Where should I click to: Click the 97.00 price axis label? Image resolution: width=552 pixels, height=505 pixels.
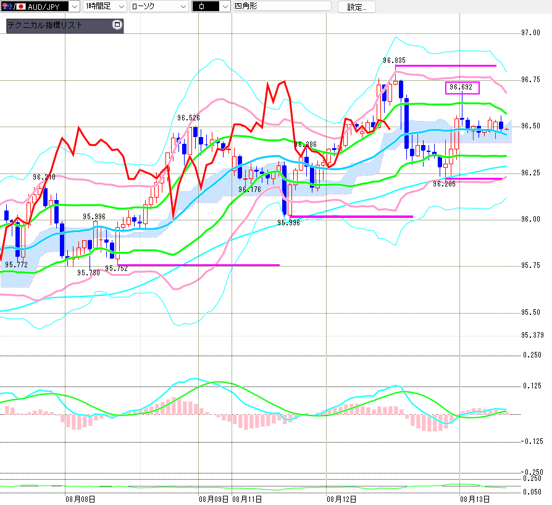[x=530, y=33]
